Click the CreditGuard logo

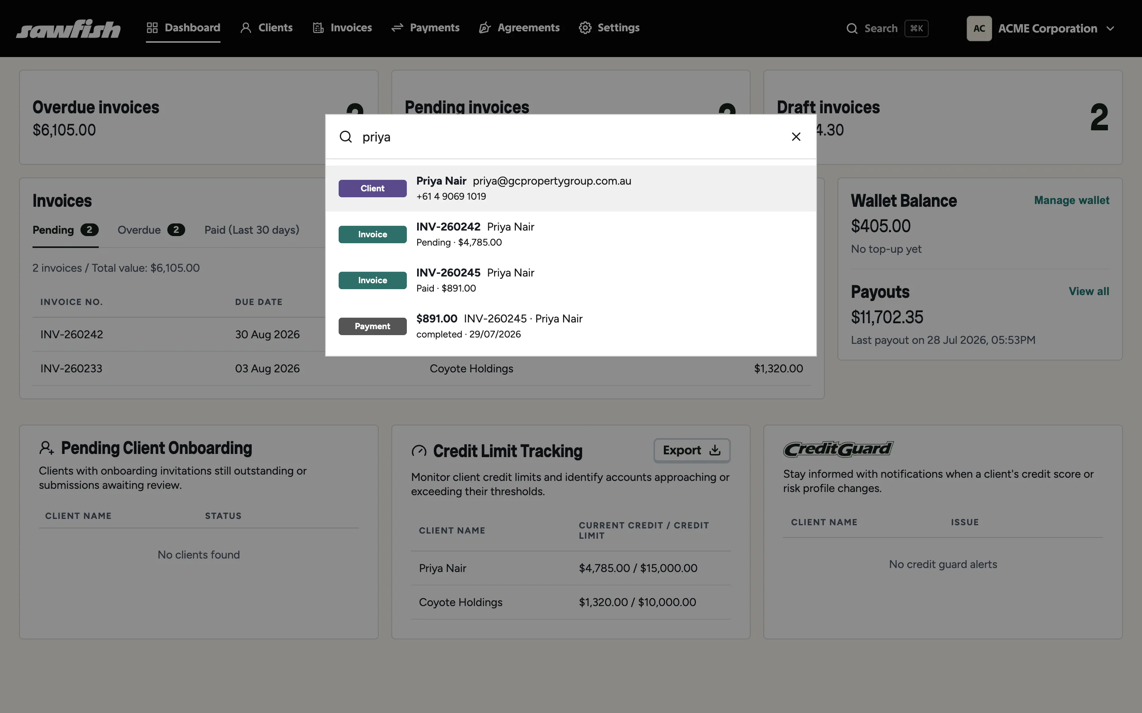tap(838, 449)
